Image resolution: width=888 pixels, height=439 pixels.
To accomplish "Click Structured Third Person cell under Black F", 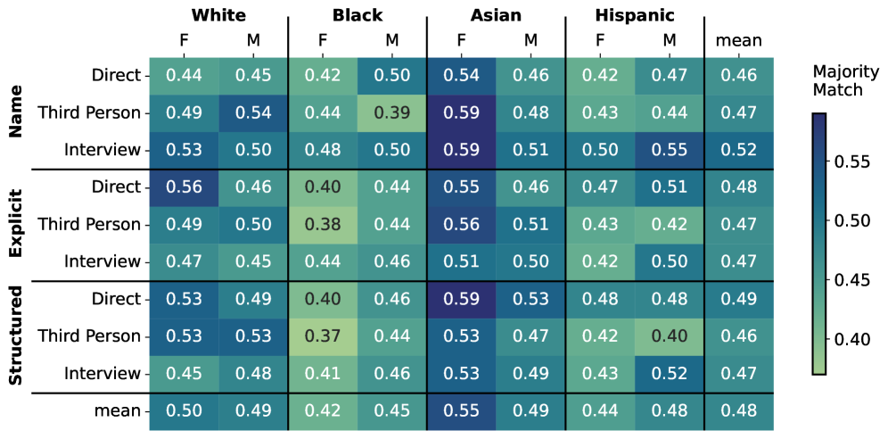I will (x=323, y=336).
